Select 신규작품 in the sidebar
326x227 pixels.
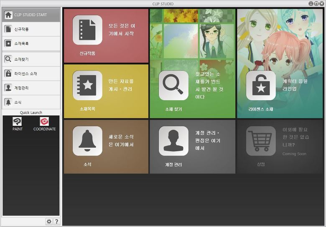[31, 29]
